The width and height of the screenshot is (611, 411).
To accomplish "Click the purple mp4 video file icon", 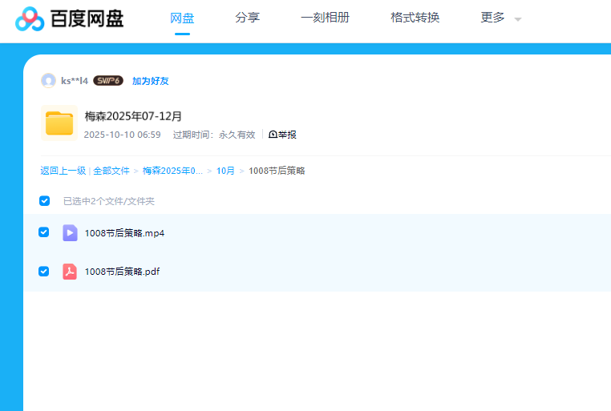I will [x=70, y=233].
